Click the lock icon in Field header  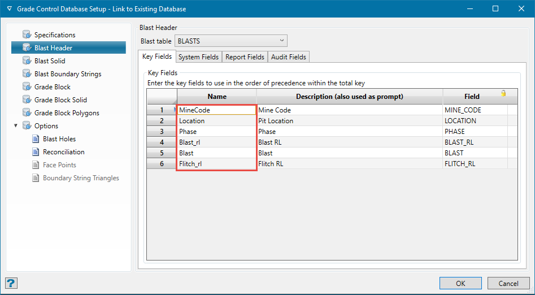(503, 94)
